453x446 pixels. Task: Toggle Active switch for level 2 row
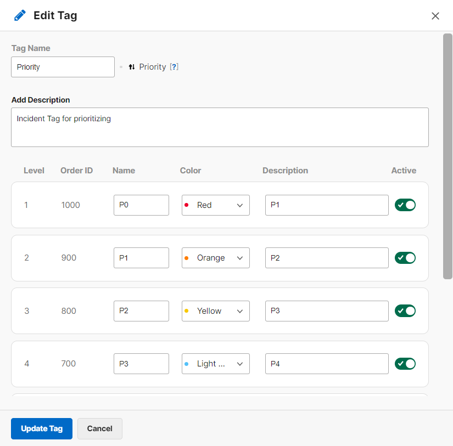coord(405,258)
